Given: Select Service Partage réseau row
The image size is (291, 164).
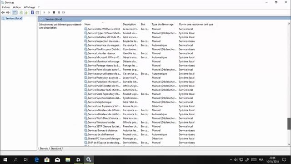Looking at the screenshot, I should tap(139, 66).
